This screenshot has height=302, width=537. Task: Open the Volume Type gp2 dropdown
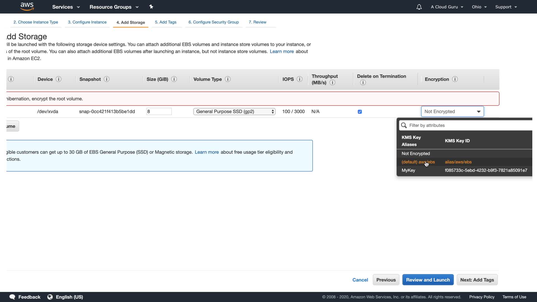(234, 112)
